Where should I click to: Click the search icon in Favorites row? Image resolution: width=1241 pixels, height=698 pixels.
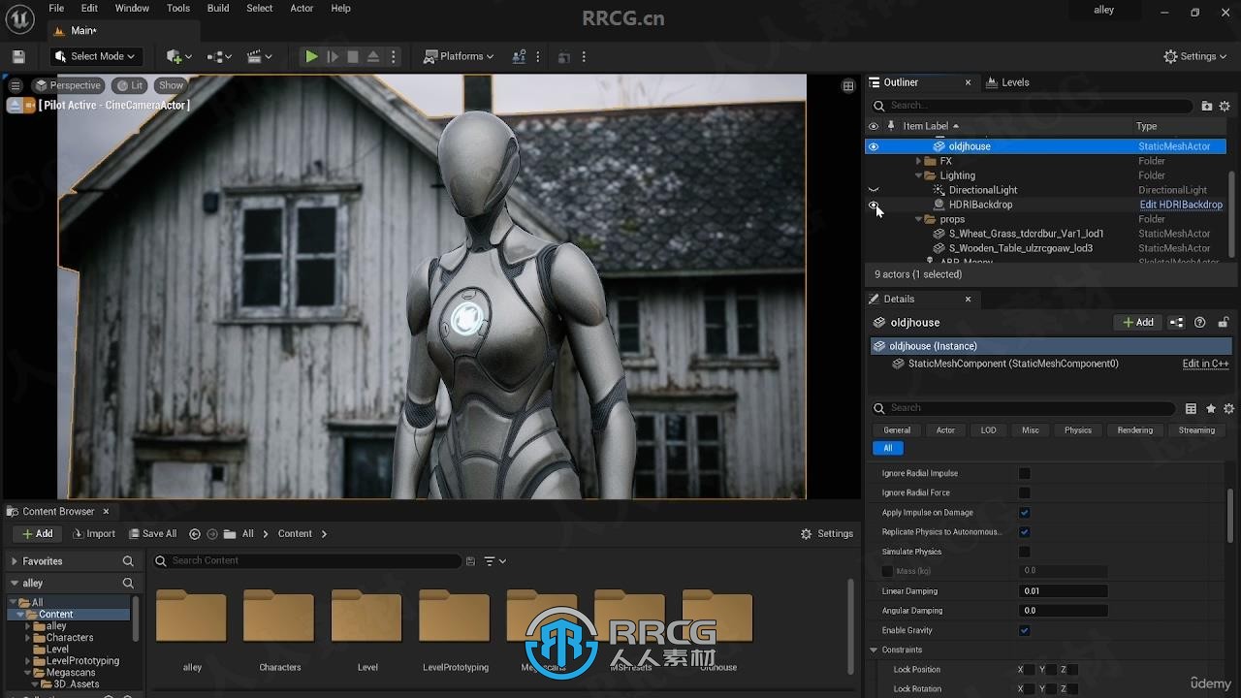[128, 561]
